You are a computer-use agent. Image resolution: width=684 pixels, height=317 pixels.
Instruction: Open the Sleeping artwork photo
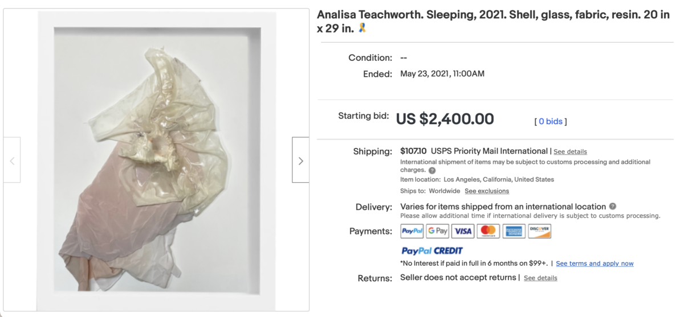point(157,159)
